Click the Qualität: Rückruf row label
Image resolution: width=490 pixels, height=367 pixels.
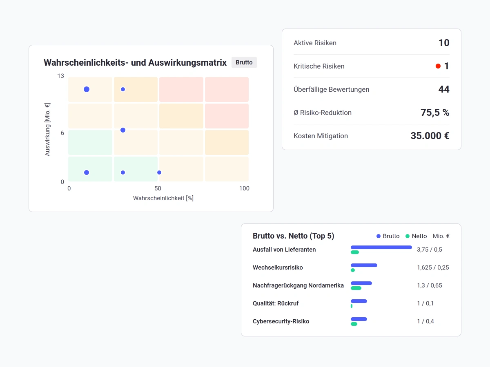pyautogui.click(x=276, y=303)
